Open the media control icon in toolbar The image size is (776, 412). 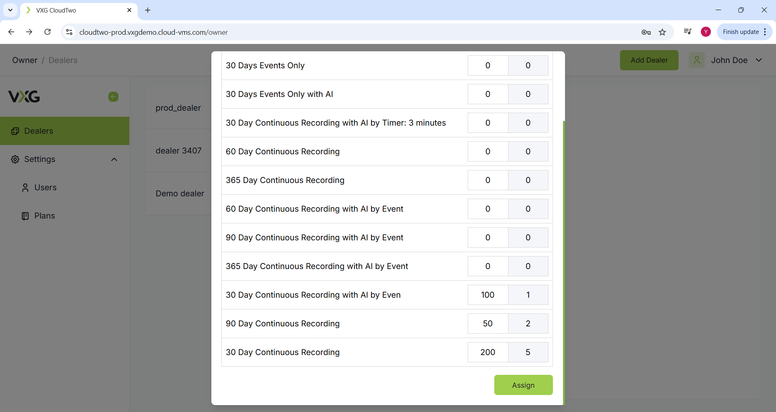(x=687, y=32)
